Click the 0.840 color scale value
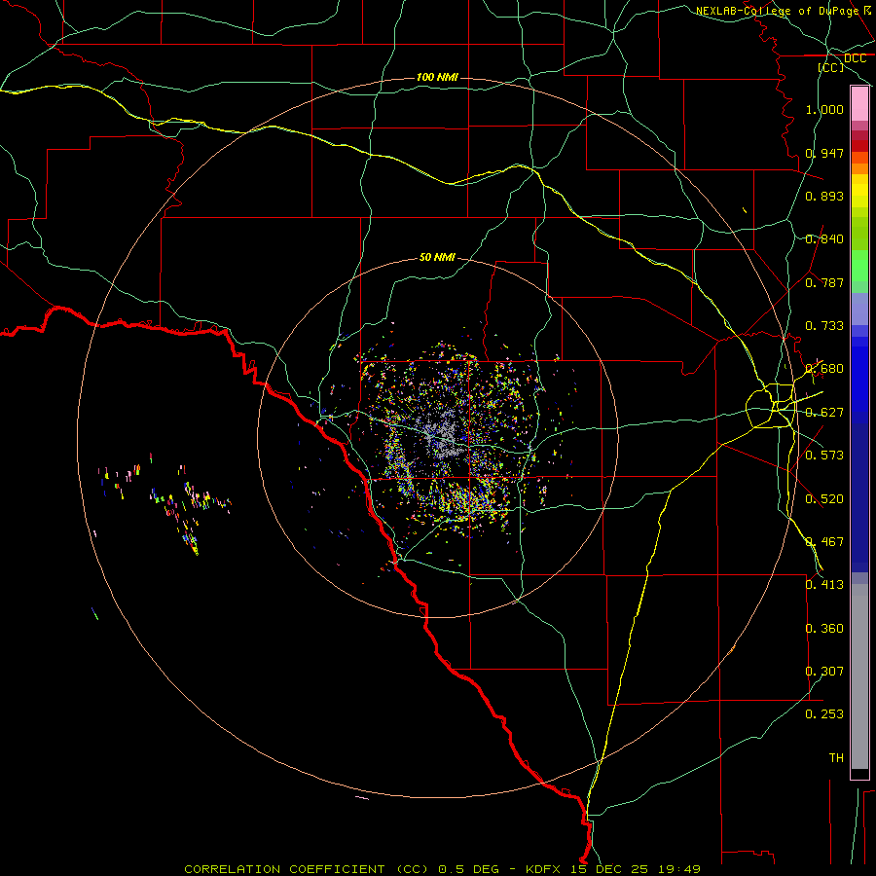This screenshot has height=876, width=876. [x=824, y=239]
